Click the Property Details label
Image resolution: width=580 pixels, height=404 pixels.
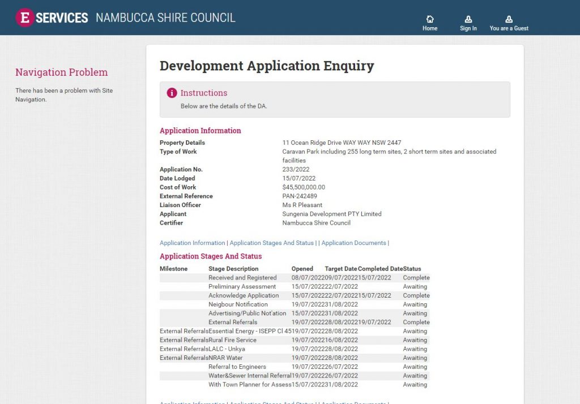click(x=182, y=143)
